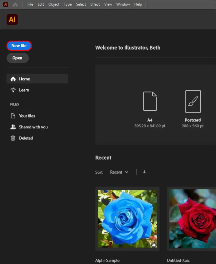Open Shared with you people icon
The width and height of the screenshot is (216, 264).
(x=13, y=127)
